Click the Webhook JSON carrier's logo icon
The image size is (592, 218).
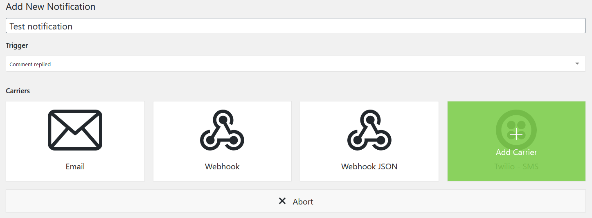(369, 130)
